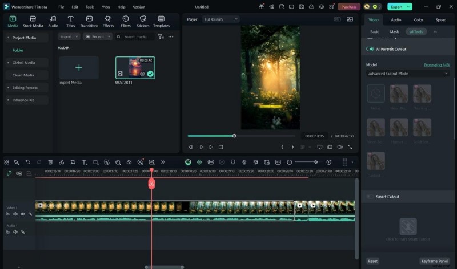Open media filter and sort options
Image resolution: width=457 pixels, height=269 pixels.
161,36
